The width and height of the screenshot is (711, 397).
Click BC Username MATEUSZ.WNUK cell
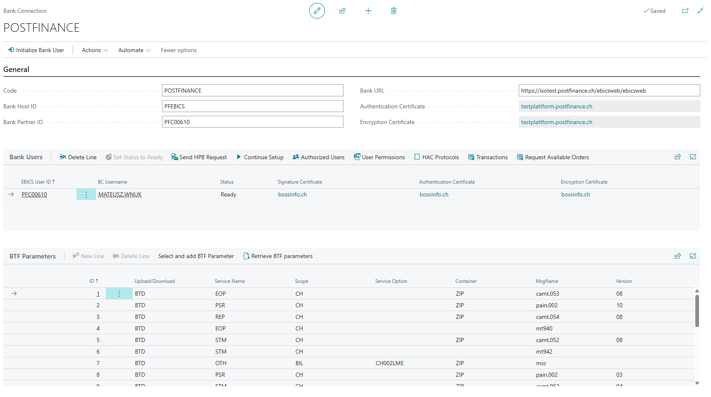[120, 194]
